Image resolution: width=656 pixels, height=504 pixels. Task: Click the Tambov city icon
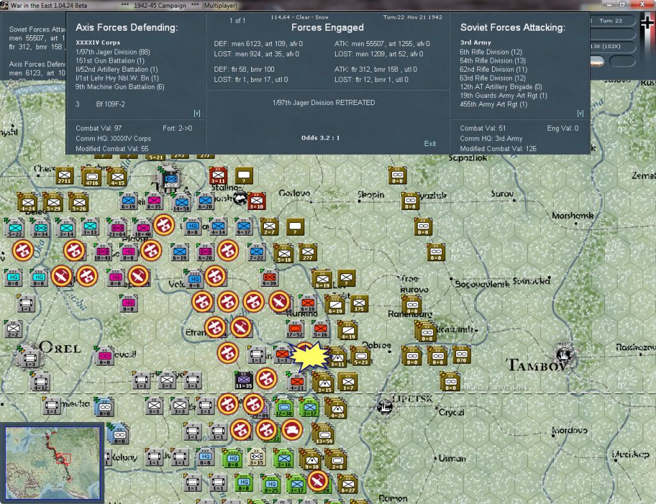tap(564, 355)
